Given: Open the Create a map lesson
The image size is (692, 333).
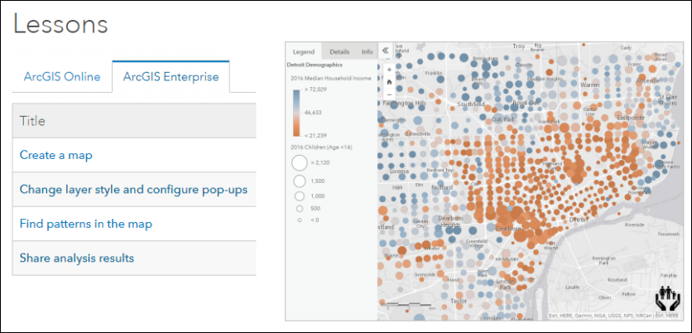Looking at the screenshot, I should click(x=56, y=156).
